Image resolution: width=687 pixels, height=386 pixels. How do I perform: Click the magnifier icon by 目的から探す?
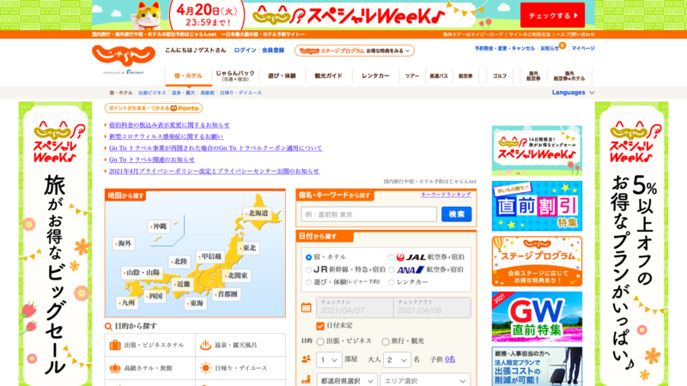[108, 326]
